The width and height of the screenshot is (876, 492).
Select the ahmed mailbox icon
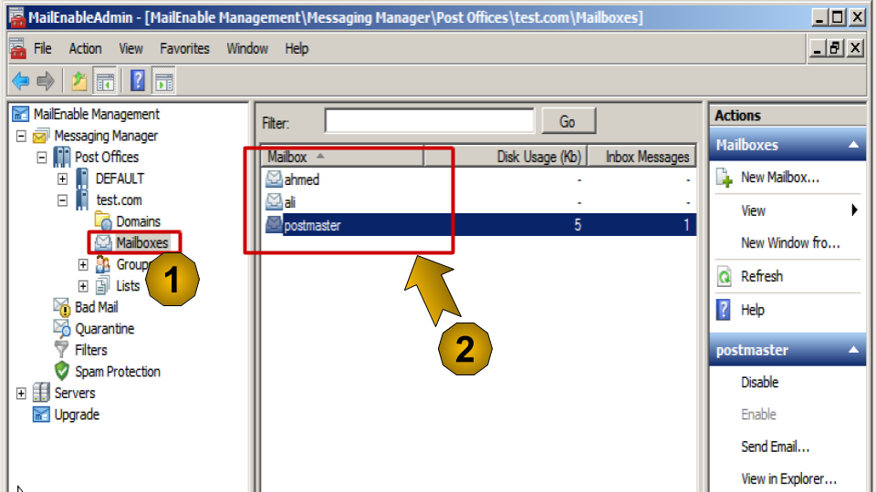(274, 179)
